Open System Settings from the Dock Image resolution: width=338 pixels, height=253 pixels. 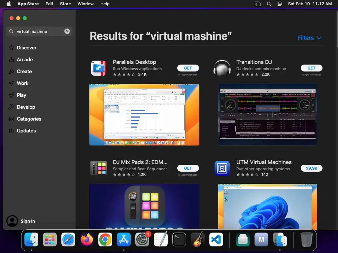[142, 239]
